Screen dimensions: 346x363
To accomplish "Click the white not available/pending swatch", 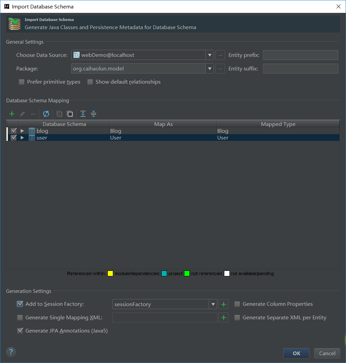I will click(x=227, y=273).
